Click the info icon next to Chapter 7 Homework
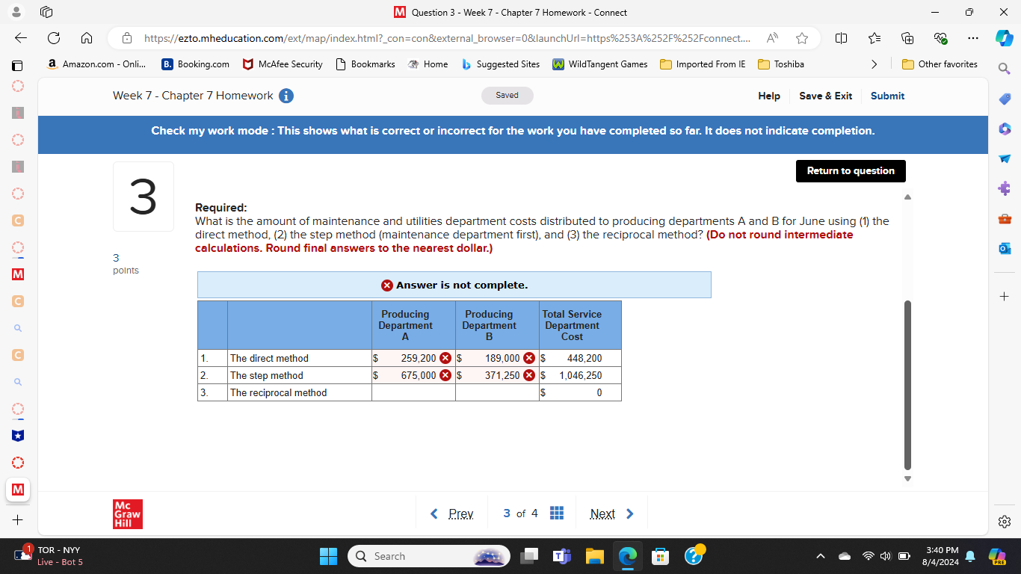The width and height of the screenshot is (1021, 574). click(286, 96)
